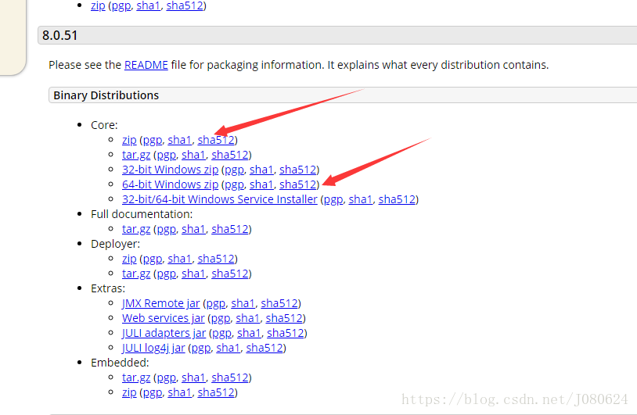
Task: Open pgp for Web services jar
Action: 221,319
